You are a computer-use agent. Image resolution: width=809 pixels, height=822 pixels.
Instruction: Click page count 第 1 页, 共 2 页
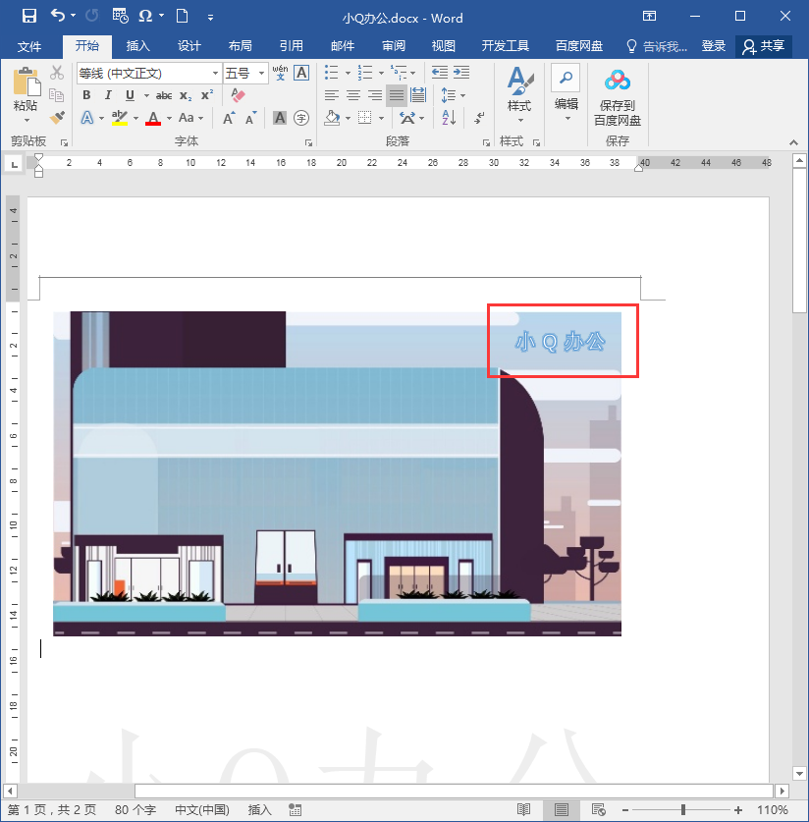(x=51, y=809)
